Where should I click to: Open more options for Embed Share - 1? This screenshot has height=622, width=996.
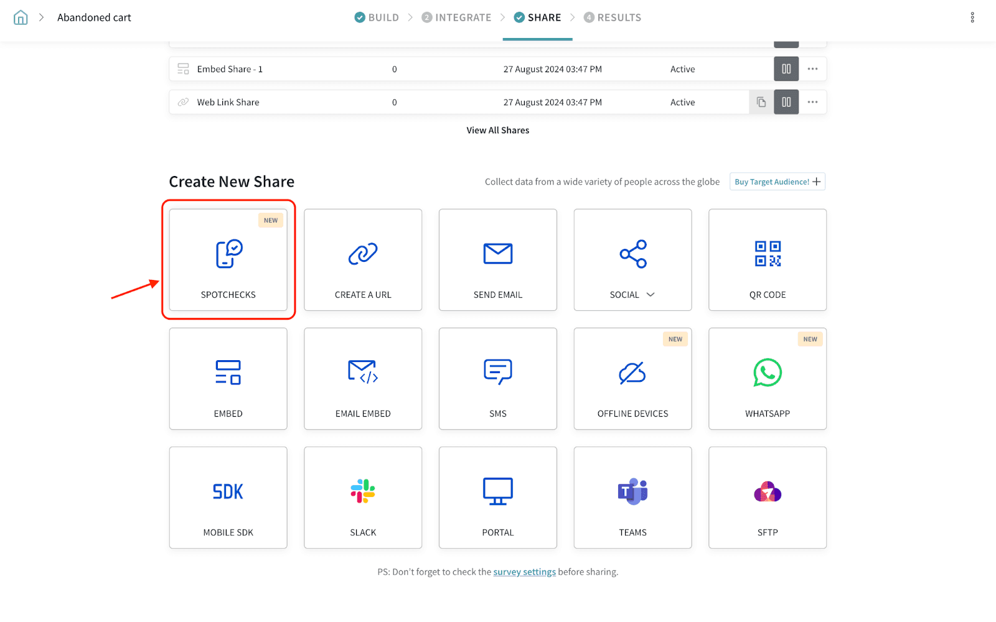[x=812, y=69]
